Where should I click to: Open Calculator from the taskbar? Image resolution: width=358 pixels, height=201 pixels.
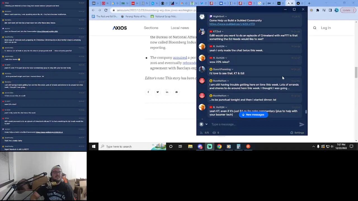238,146
